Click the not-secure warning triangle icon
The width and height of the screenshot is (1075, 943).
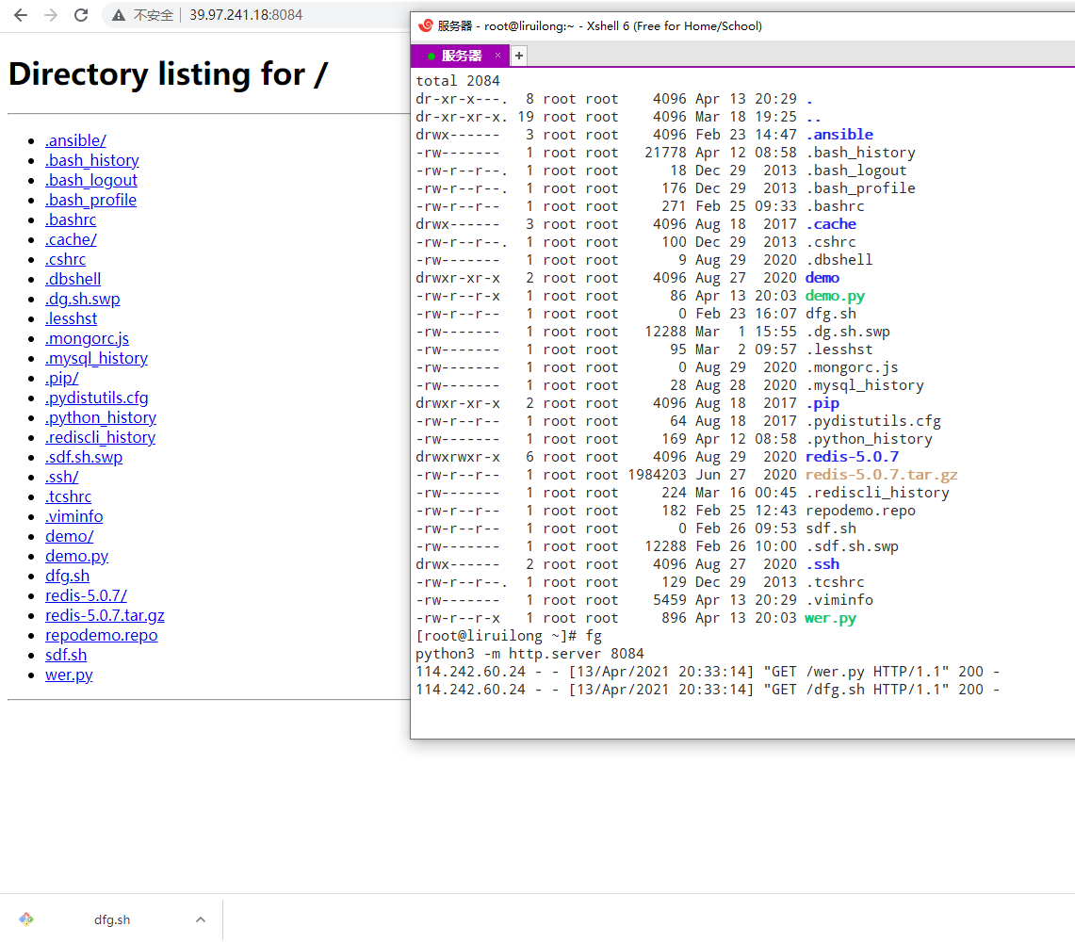click(119, 15)
